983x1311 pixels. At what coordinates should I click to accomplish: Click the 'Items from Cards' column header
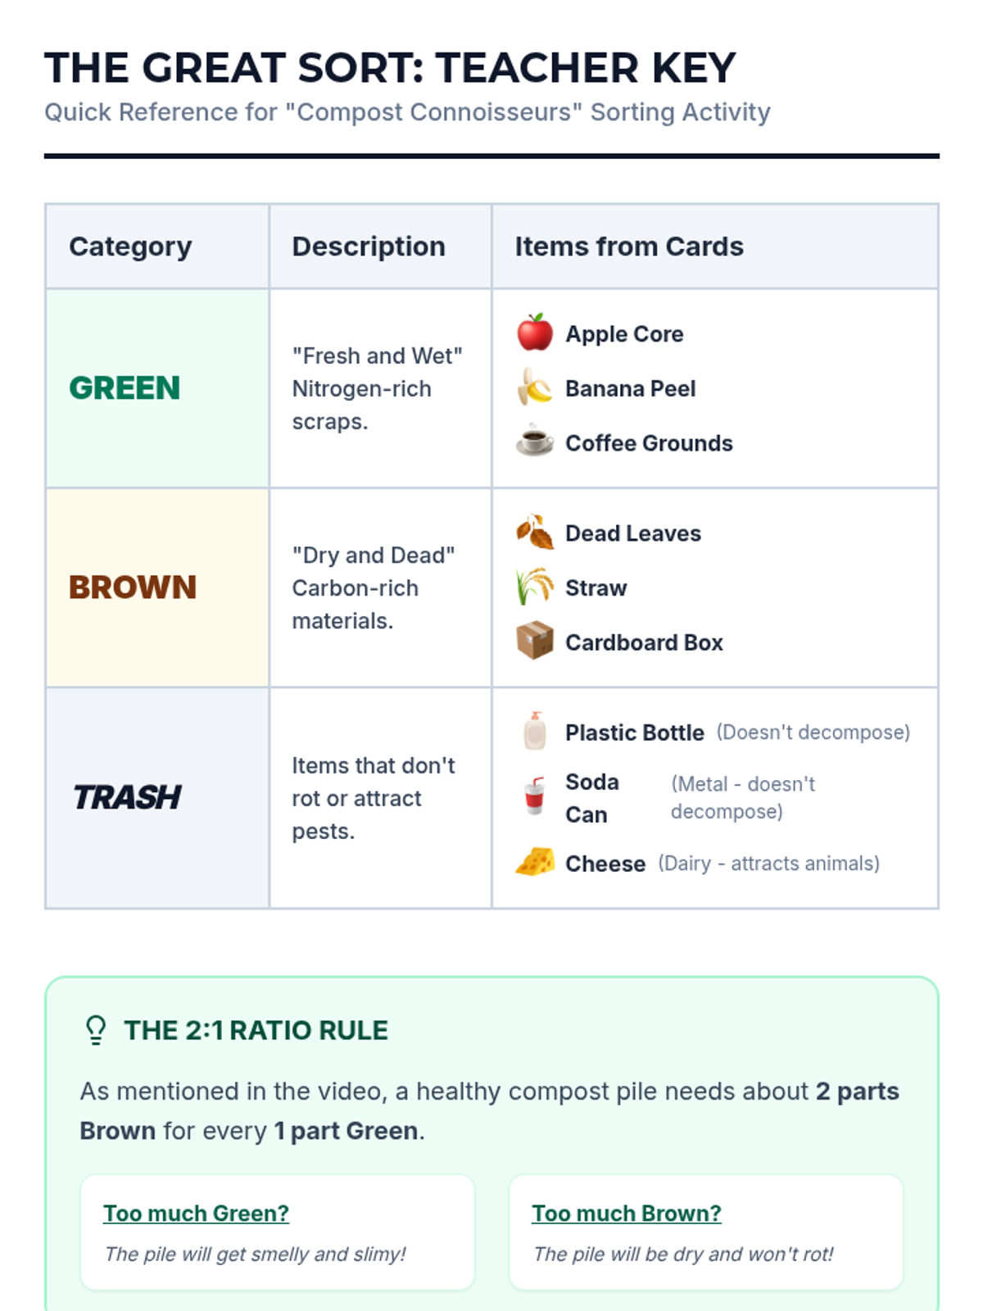(629, 247)
